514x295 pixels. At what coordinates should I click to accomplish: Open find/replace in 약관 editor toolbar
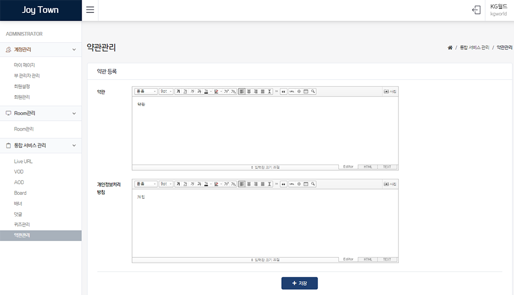pos(313,91)
